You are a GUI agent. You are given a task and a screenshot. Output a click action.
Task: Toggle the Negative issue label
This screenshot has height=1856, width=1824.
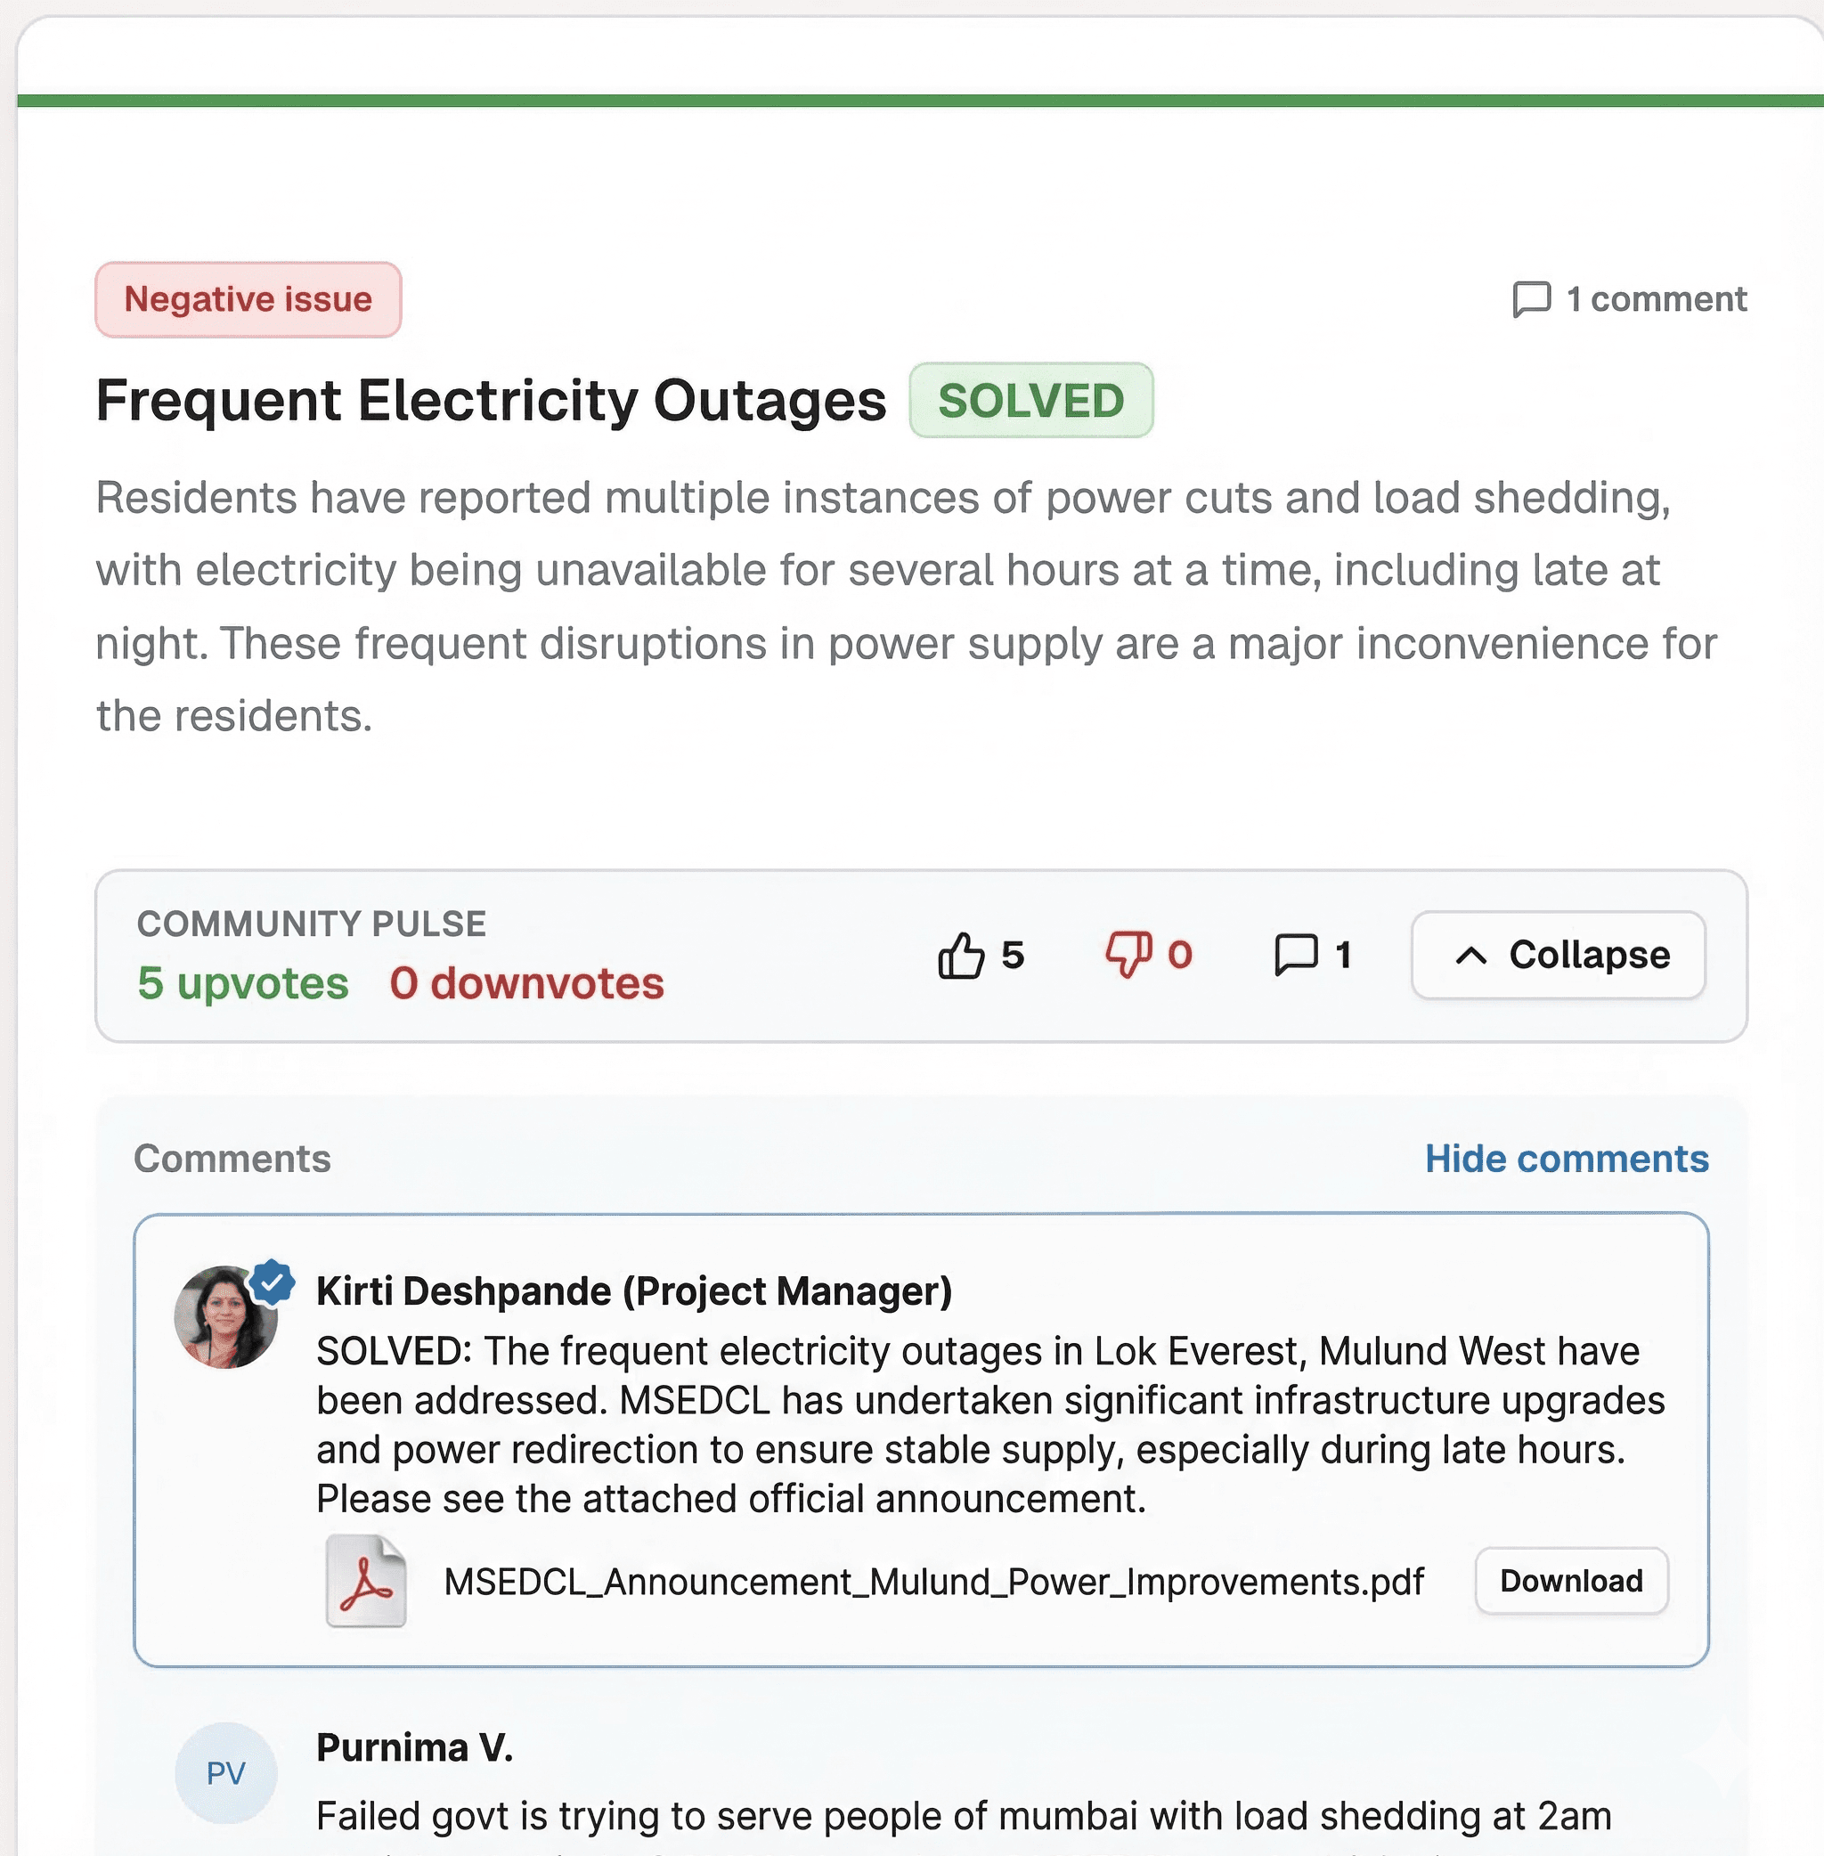pos(248,299)
